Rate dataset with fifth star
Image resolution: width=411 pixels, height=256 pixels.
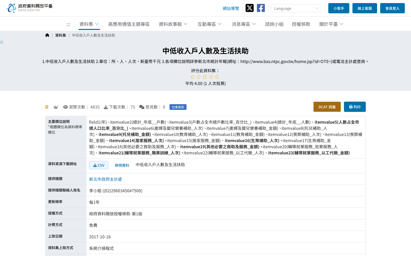pos(217,77)
